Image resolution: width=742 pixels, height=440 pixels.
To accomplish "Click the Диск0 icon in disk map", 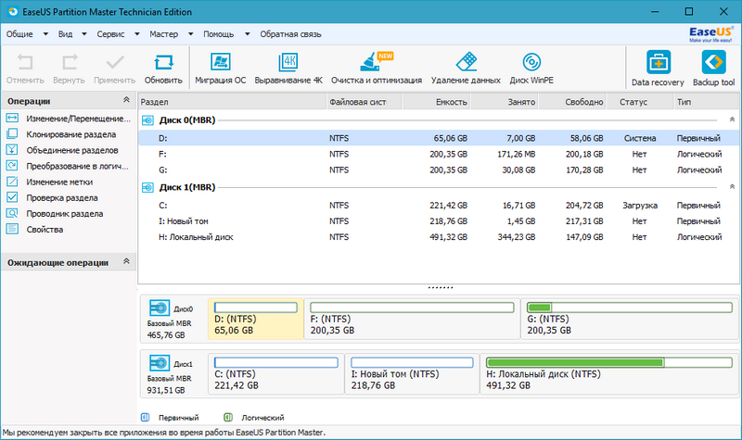I will pos(160,308).
